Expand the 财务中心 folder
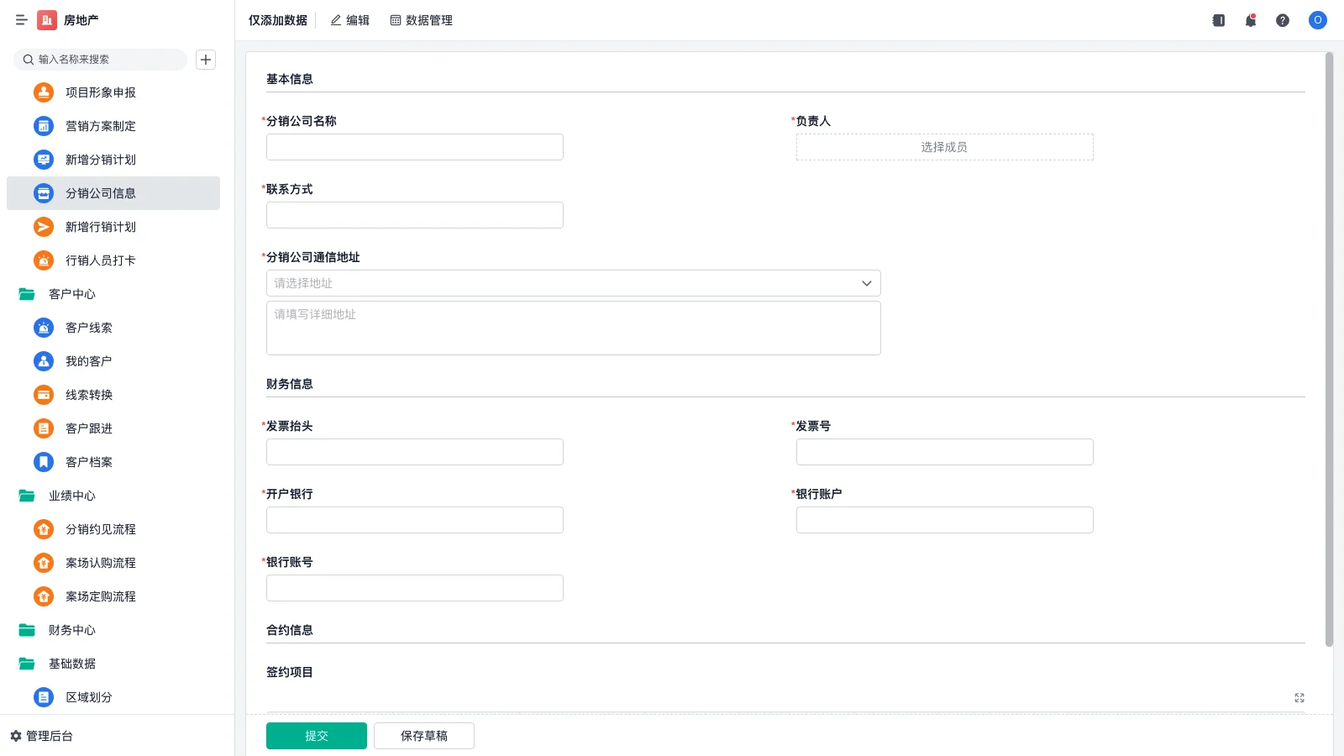Image resolution: width=1344 pixels, height=756 pixels. click(71, 630)
